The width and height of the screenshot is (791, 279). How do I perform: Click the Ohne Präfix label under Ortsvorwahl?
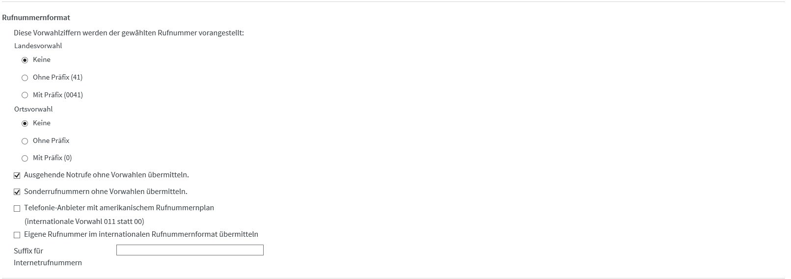51,140
